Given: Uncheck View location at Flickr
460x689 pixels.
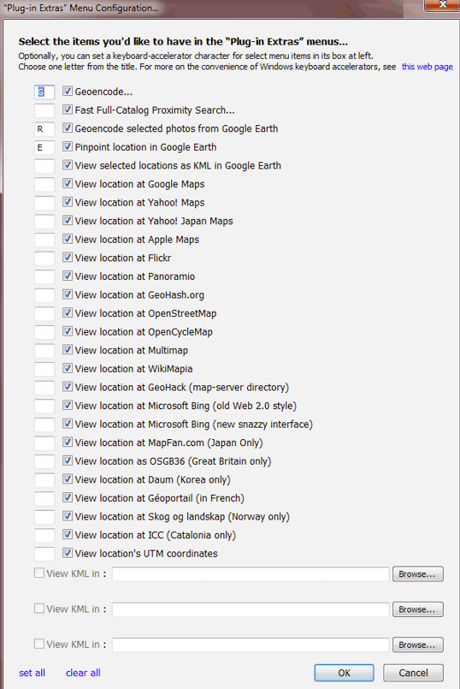Looking at the screenshot, I should coord(68,257).
